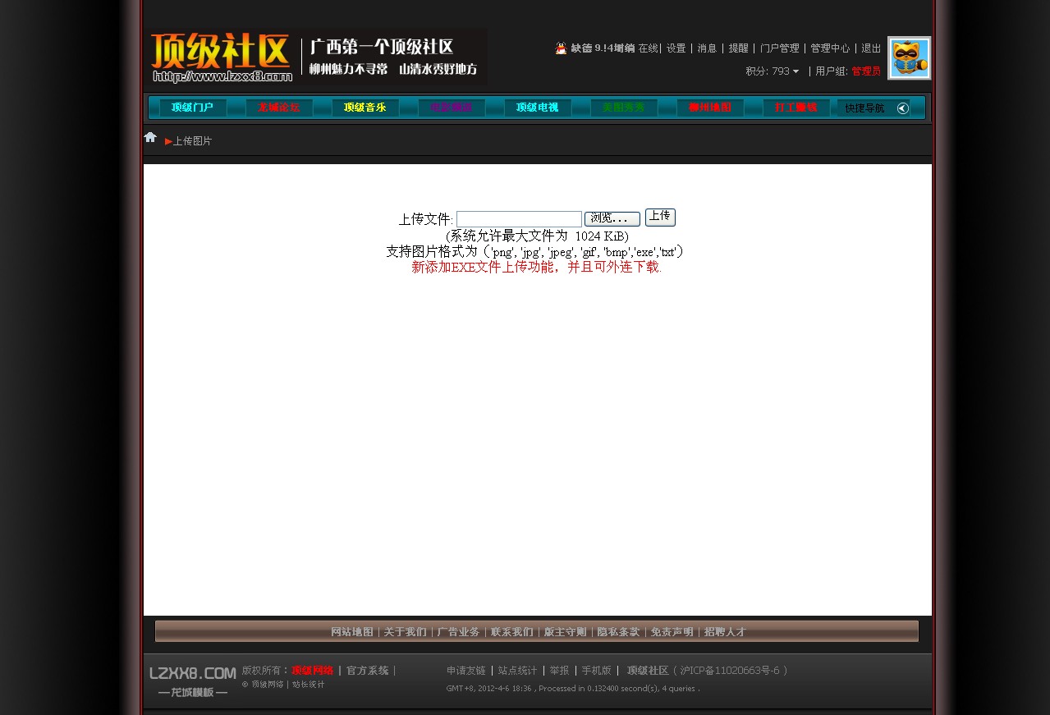Open 招聘人才 in the footer bar
Screen dimensions: 1050x715
coord(726,632)
